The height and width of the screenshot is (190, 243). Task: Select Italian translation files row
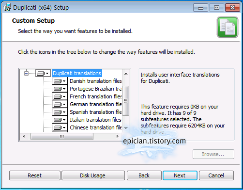point(95,120)
